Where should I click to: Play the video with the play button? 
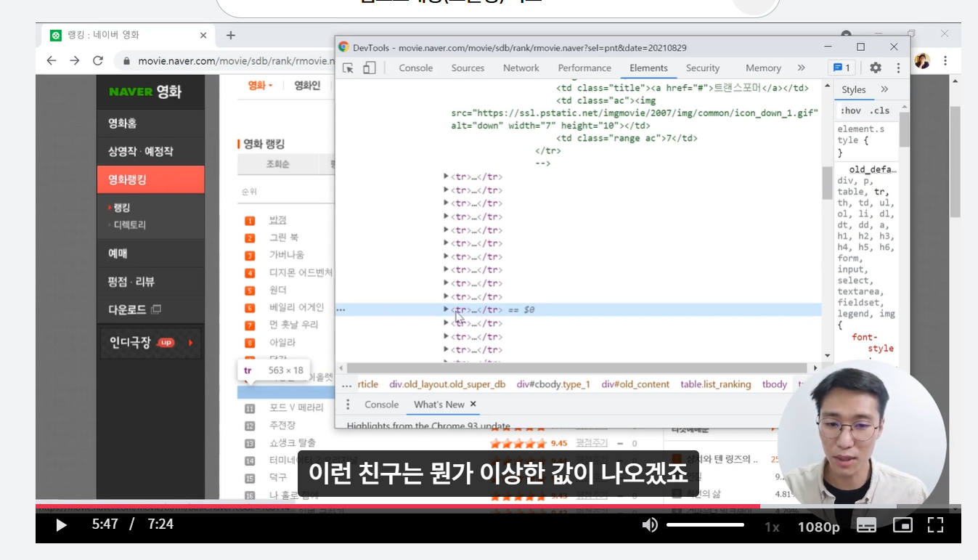[x=61, y=524]
